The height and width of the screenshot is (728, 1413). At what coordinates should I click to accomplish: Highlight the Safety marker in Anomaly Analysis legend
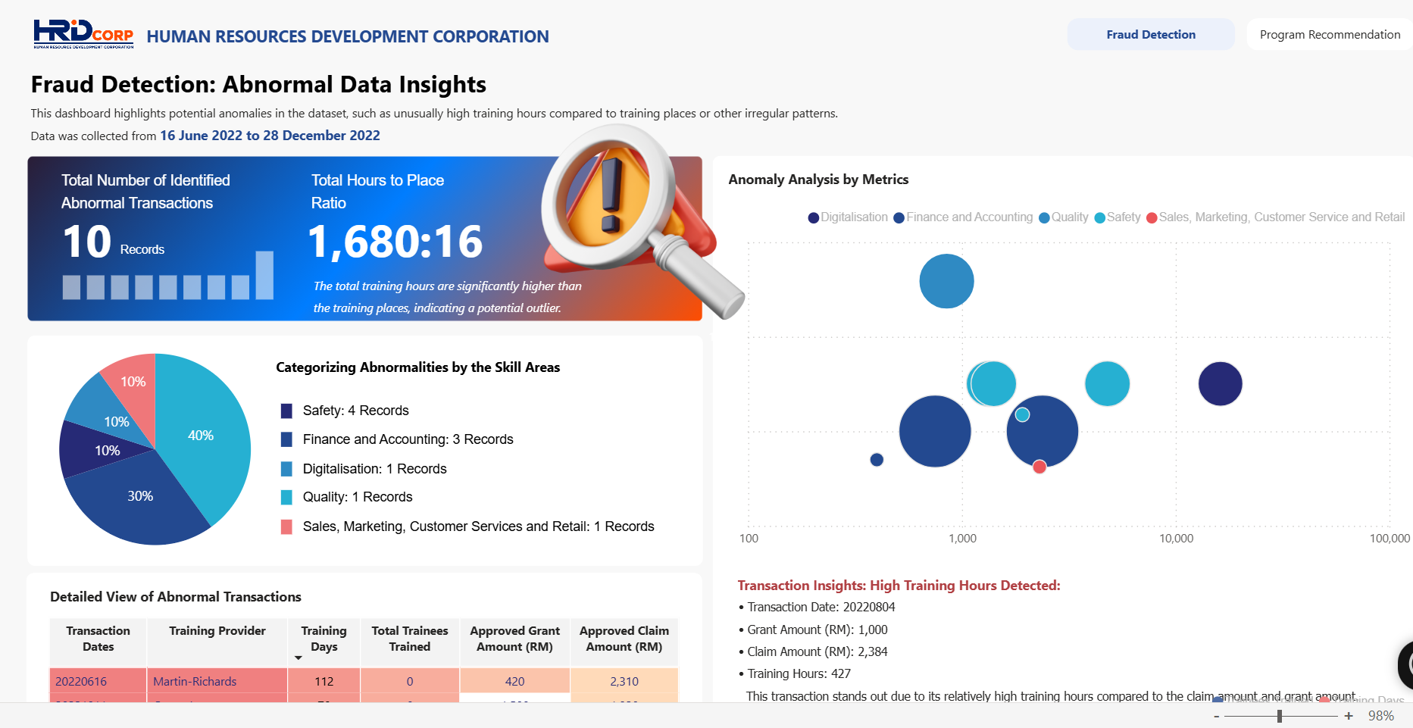tap(1100, 218)
